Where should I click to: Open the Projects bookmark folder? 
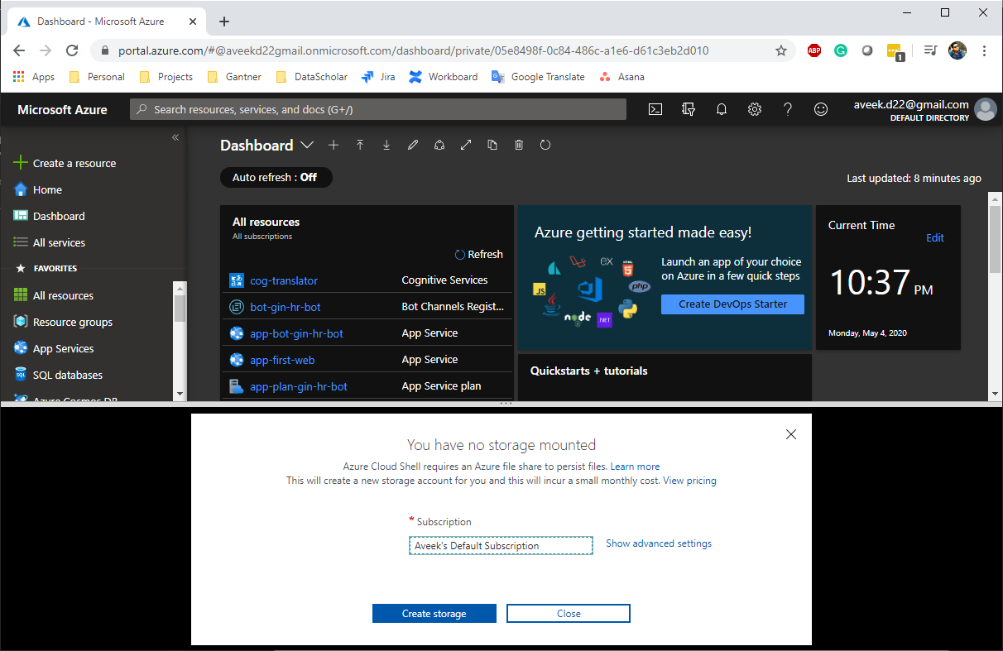166,77
